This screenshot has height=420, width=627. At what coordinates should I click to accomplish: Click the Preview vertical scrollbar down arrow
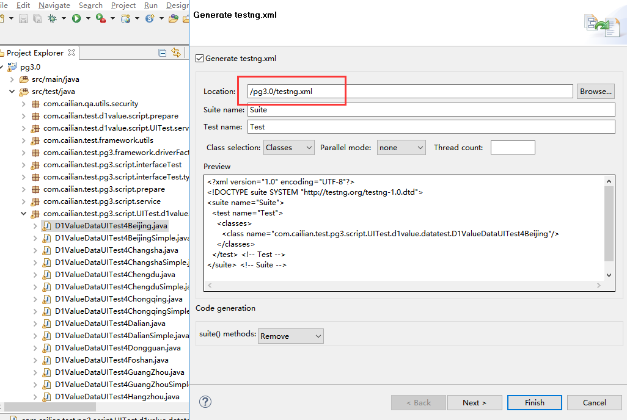pos(609,275)
